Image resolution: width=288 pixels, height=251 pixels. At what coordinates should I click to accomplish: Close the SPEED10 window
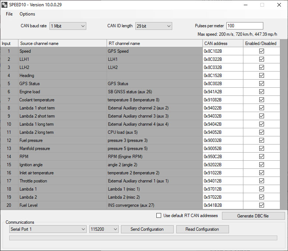[x=279, y=5]
